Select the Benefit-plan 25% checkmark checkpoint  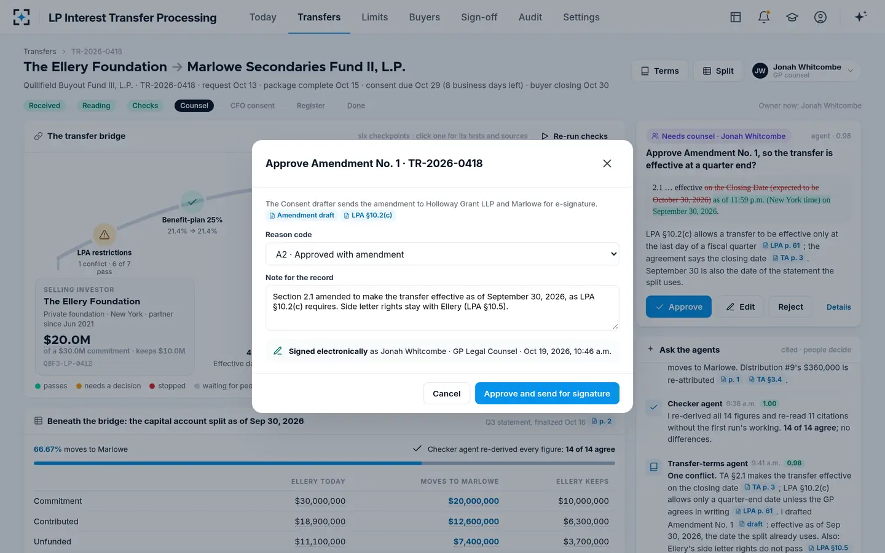(192, 202)
